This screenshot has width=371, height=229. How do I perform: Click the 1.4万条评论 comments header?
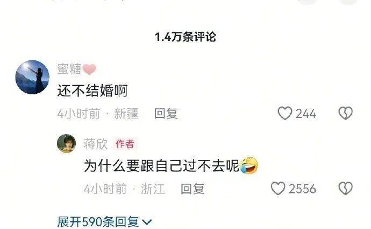(185, 37)
